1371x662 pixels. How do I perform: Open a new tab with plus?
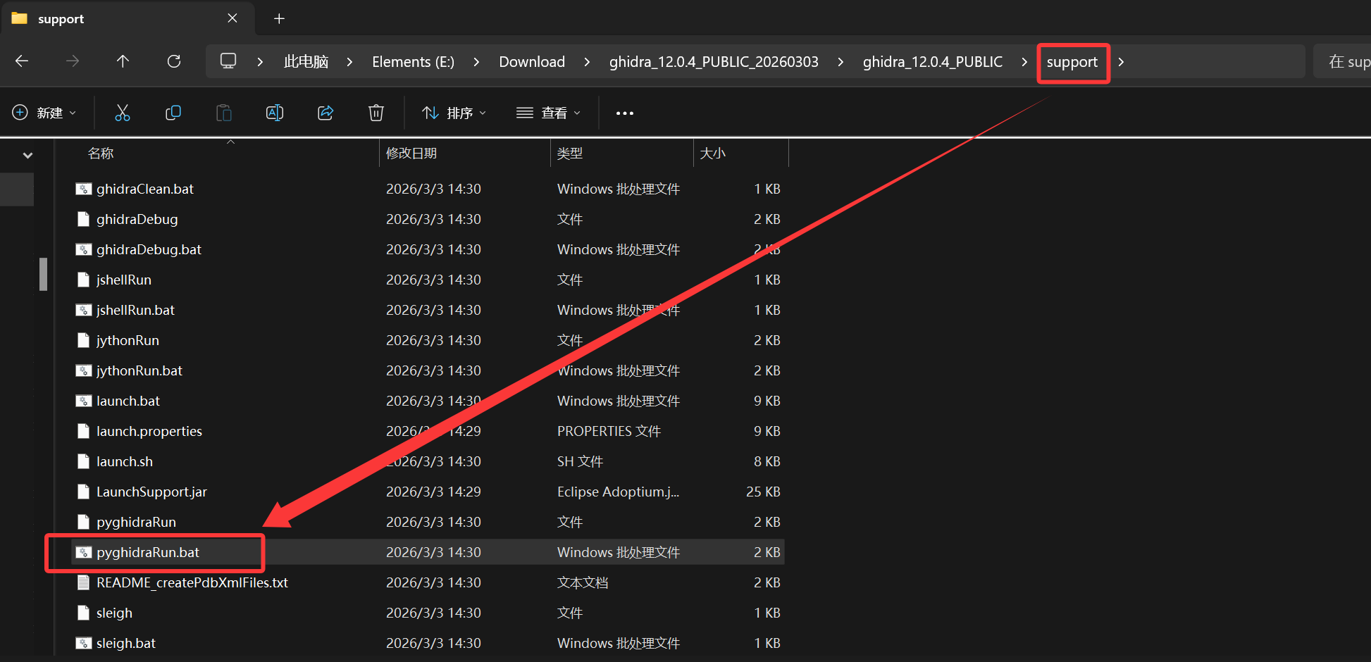tap(279, 18)
